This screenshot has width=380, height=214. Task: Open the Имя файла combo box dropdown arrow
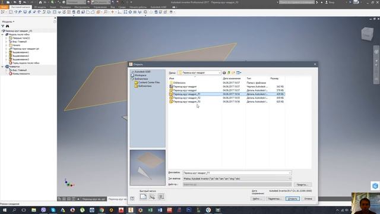point(290,173)
